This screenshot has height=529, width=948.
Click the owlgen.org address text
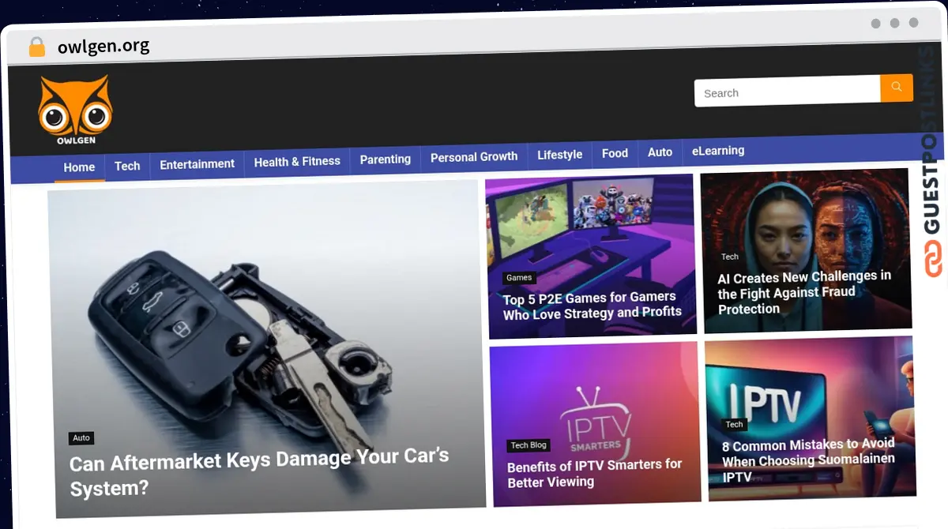(103, 47)
